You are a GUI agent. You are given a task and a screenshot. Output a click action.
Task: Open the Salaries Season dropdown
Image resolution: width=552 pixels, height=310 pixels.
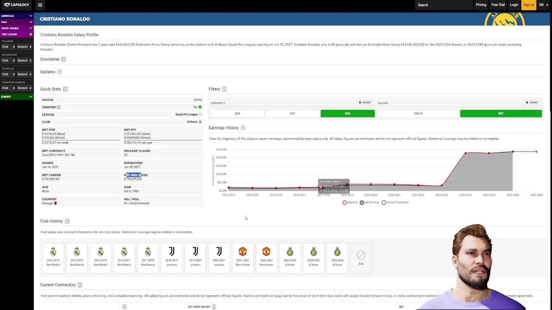pos(24,46)
